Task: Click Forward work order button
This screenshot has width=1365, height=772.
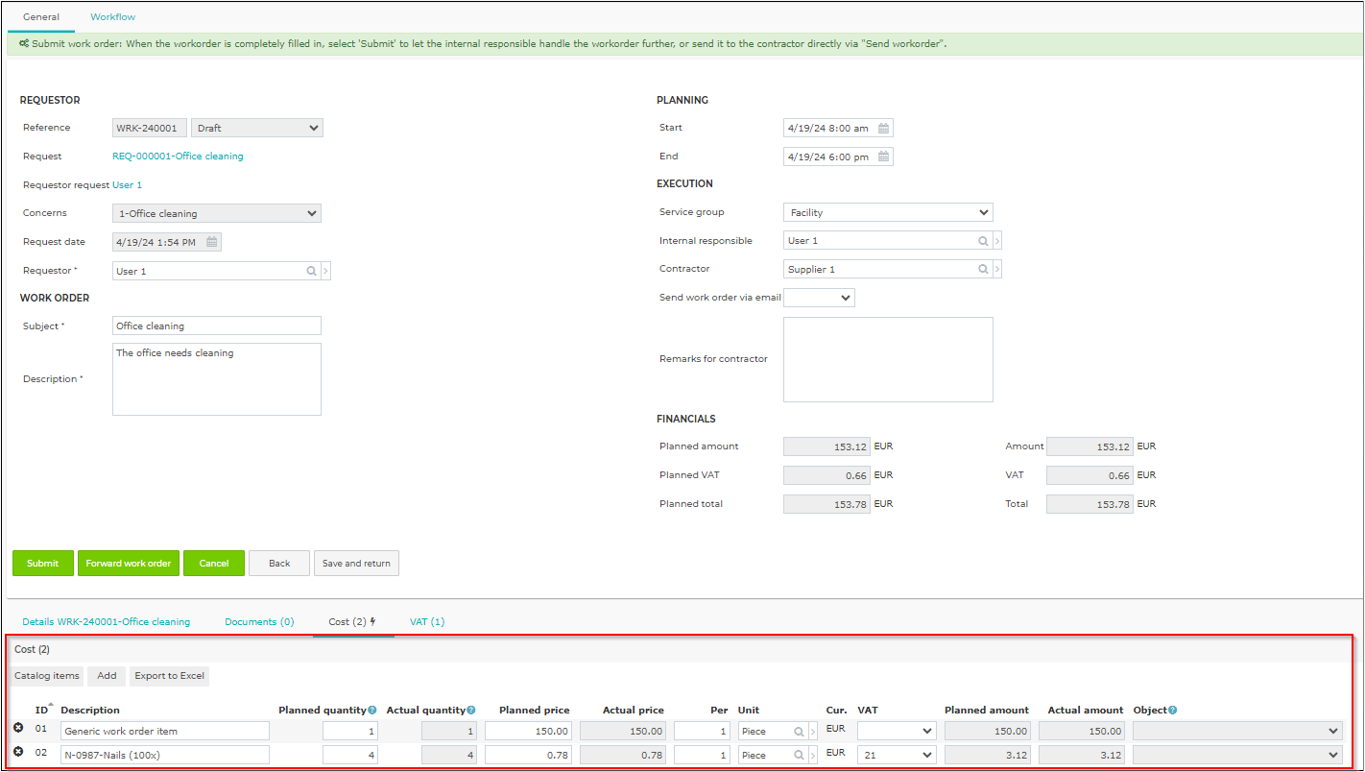Action: point(129,564)
